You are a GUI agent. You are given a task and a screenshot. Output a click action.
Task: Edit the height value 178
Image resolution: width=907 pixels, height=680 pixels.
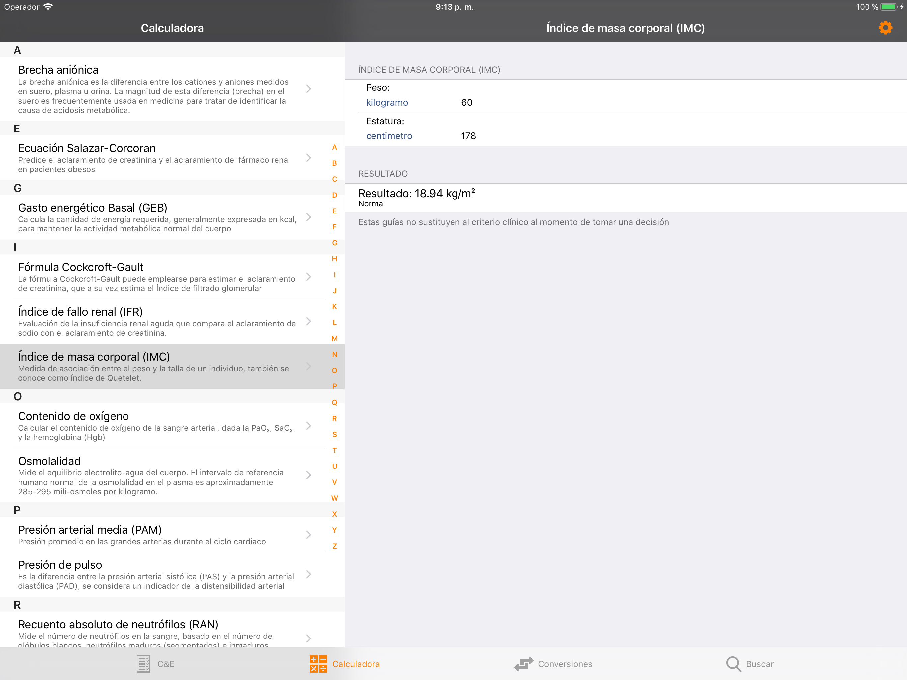point(468,136)
